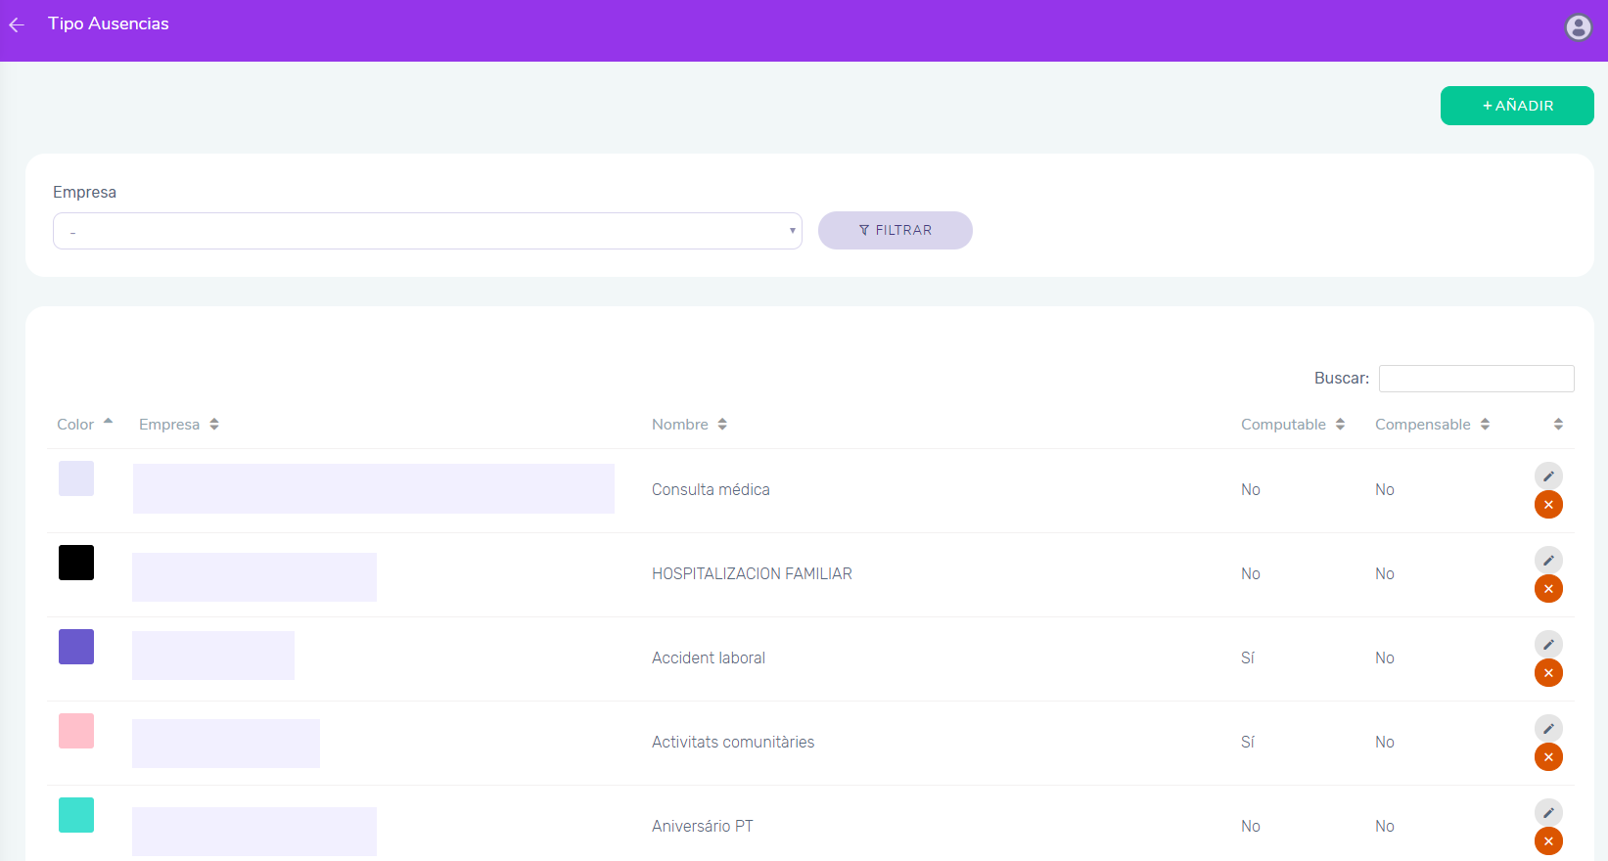Click the black color swatch
The width and height of the screenshot is (1608, 861).
pos(76,563)
